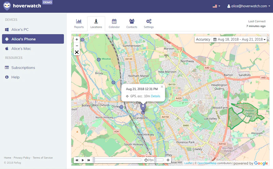Click the location dot below the Binsey label
Screen dimensions: 273x169
(113, 82)
